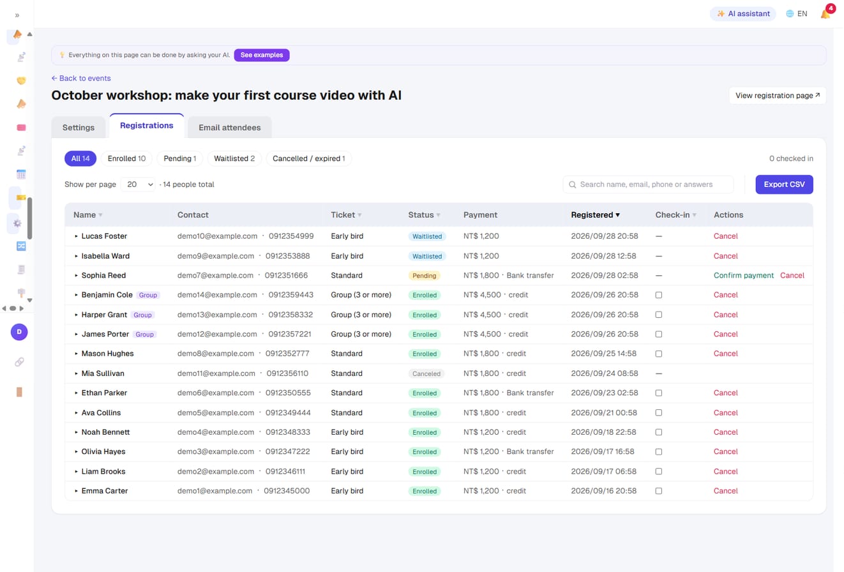844x572 pixels.
Task: Open the language selector globe labeled EN
Action: [797, 13]
